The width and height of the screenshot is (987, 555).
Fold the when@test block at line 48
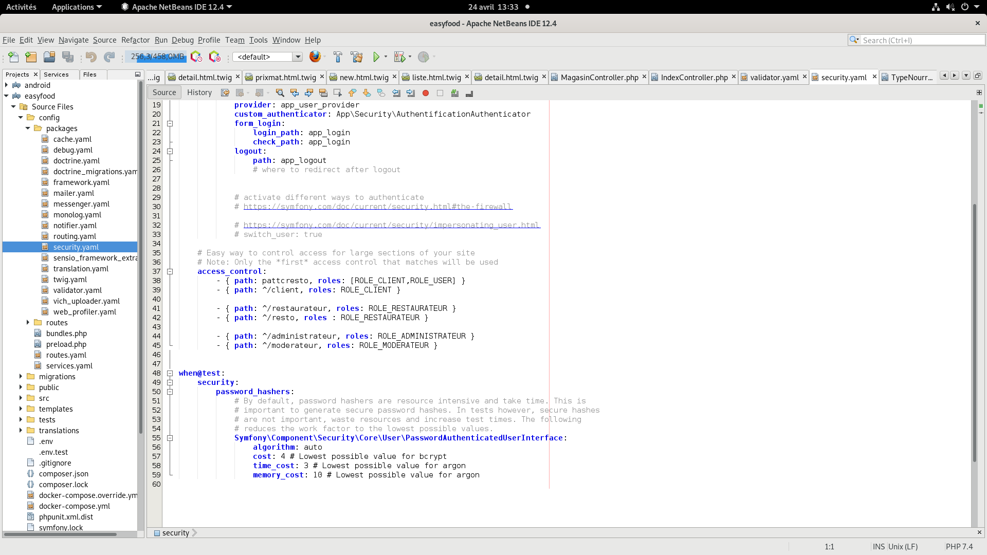point(170,373)
